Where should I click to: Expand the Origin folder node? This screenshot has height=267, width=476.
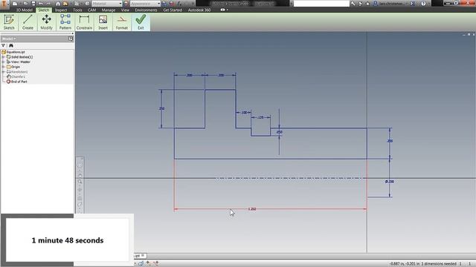pyautogui.click(x=3, y=67)
